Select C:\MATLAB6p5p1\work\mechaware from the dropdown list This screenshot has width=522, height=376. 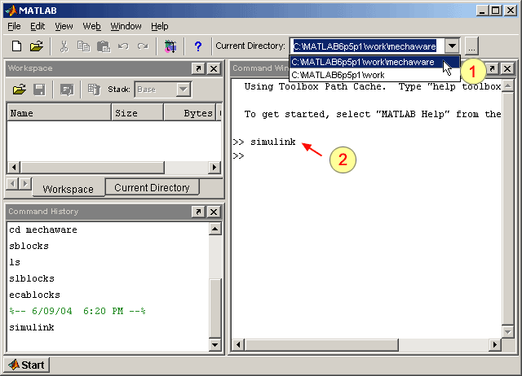tap(374, 62)
